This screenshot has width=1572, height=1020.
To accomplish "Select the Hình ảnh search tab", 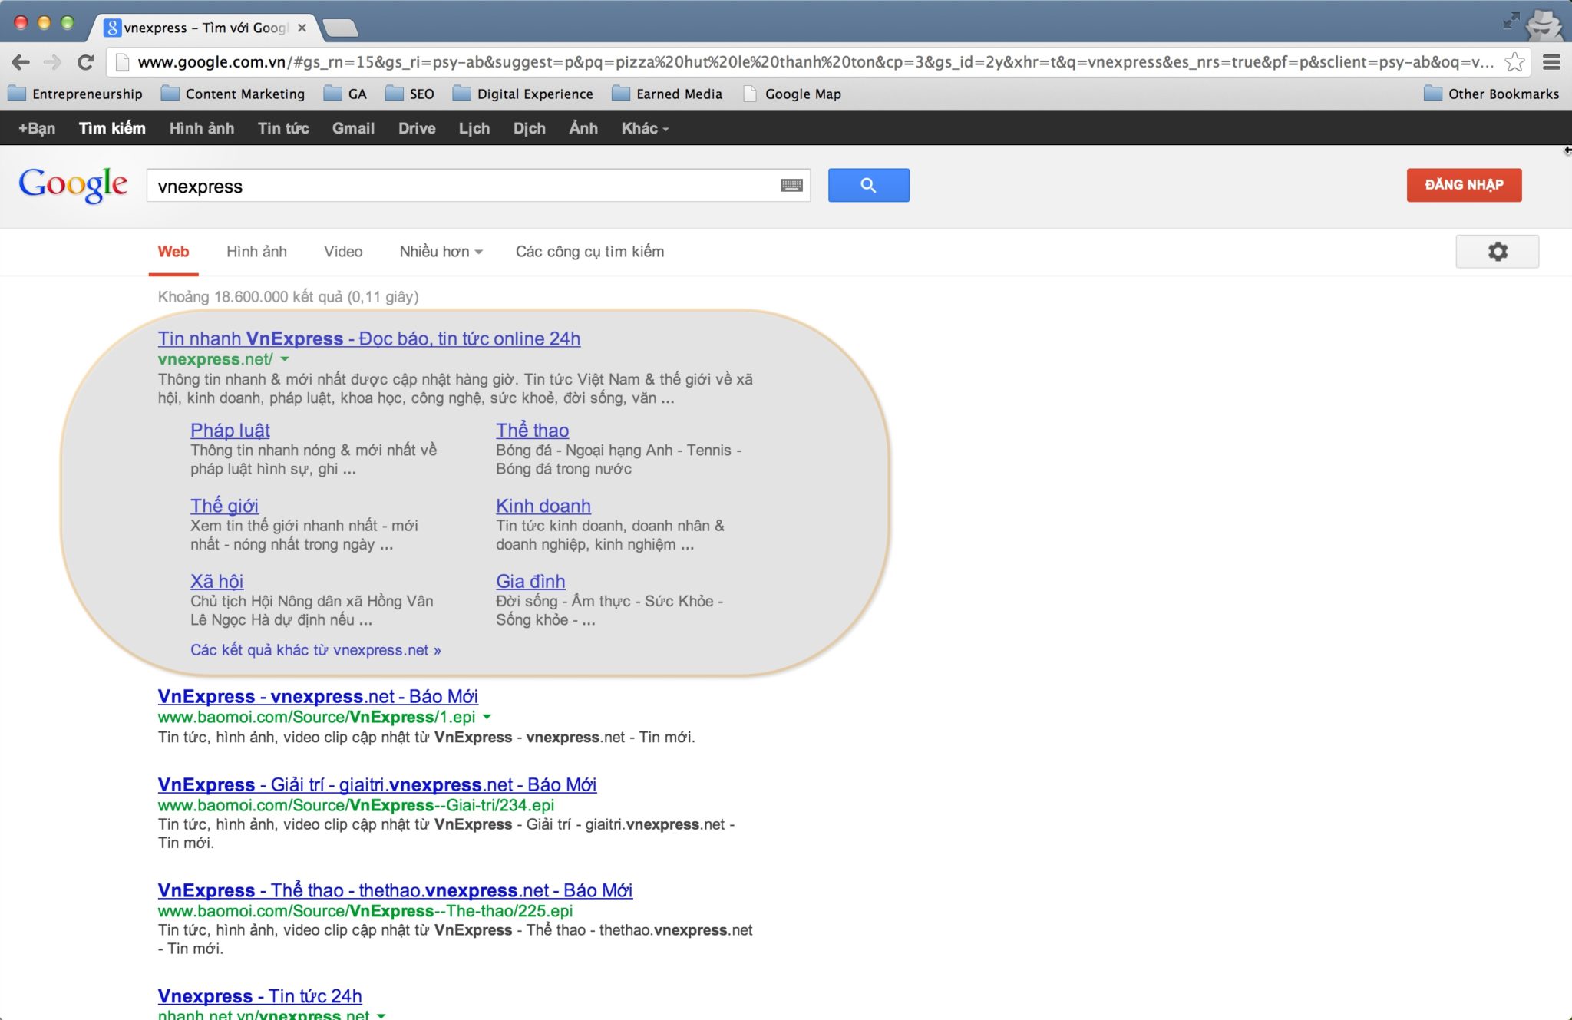I will point(256,253).
